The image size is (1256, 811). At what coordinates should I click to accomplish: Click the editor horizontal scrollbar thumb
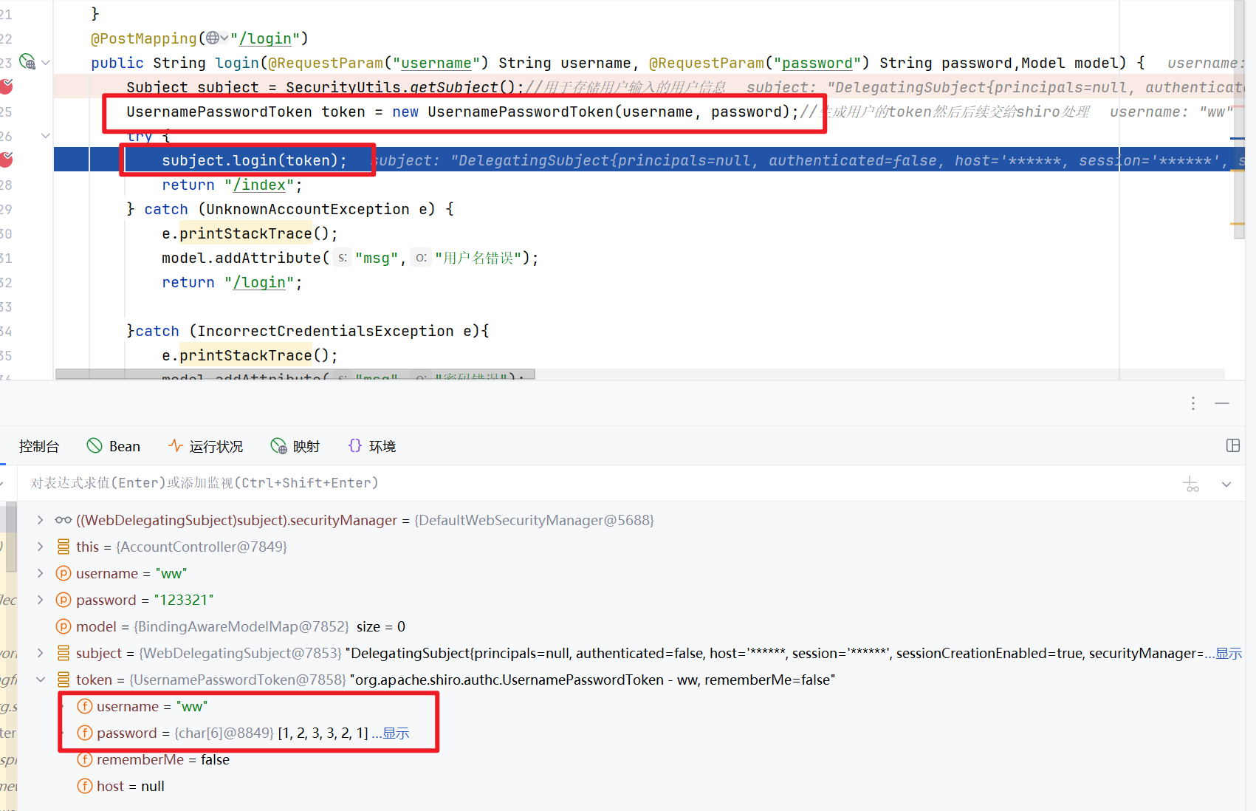[295, 375]
